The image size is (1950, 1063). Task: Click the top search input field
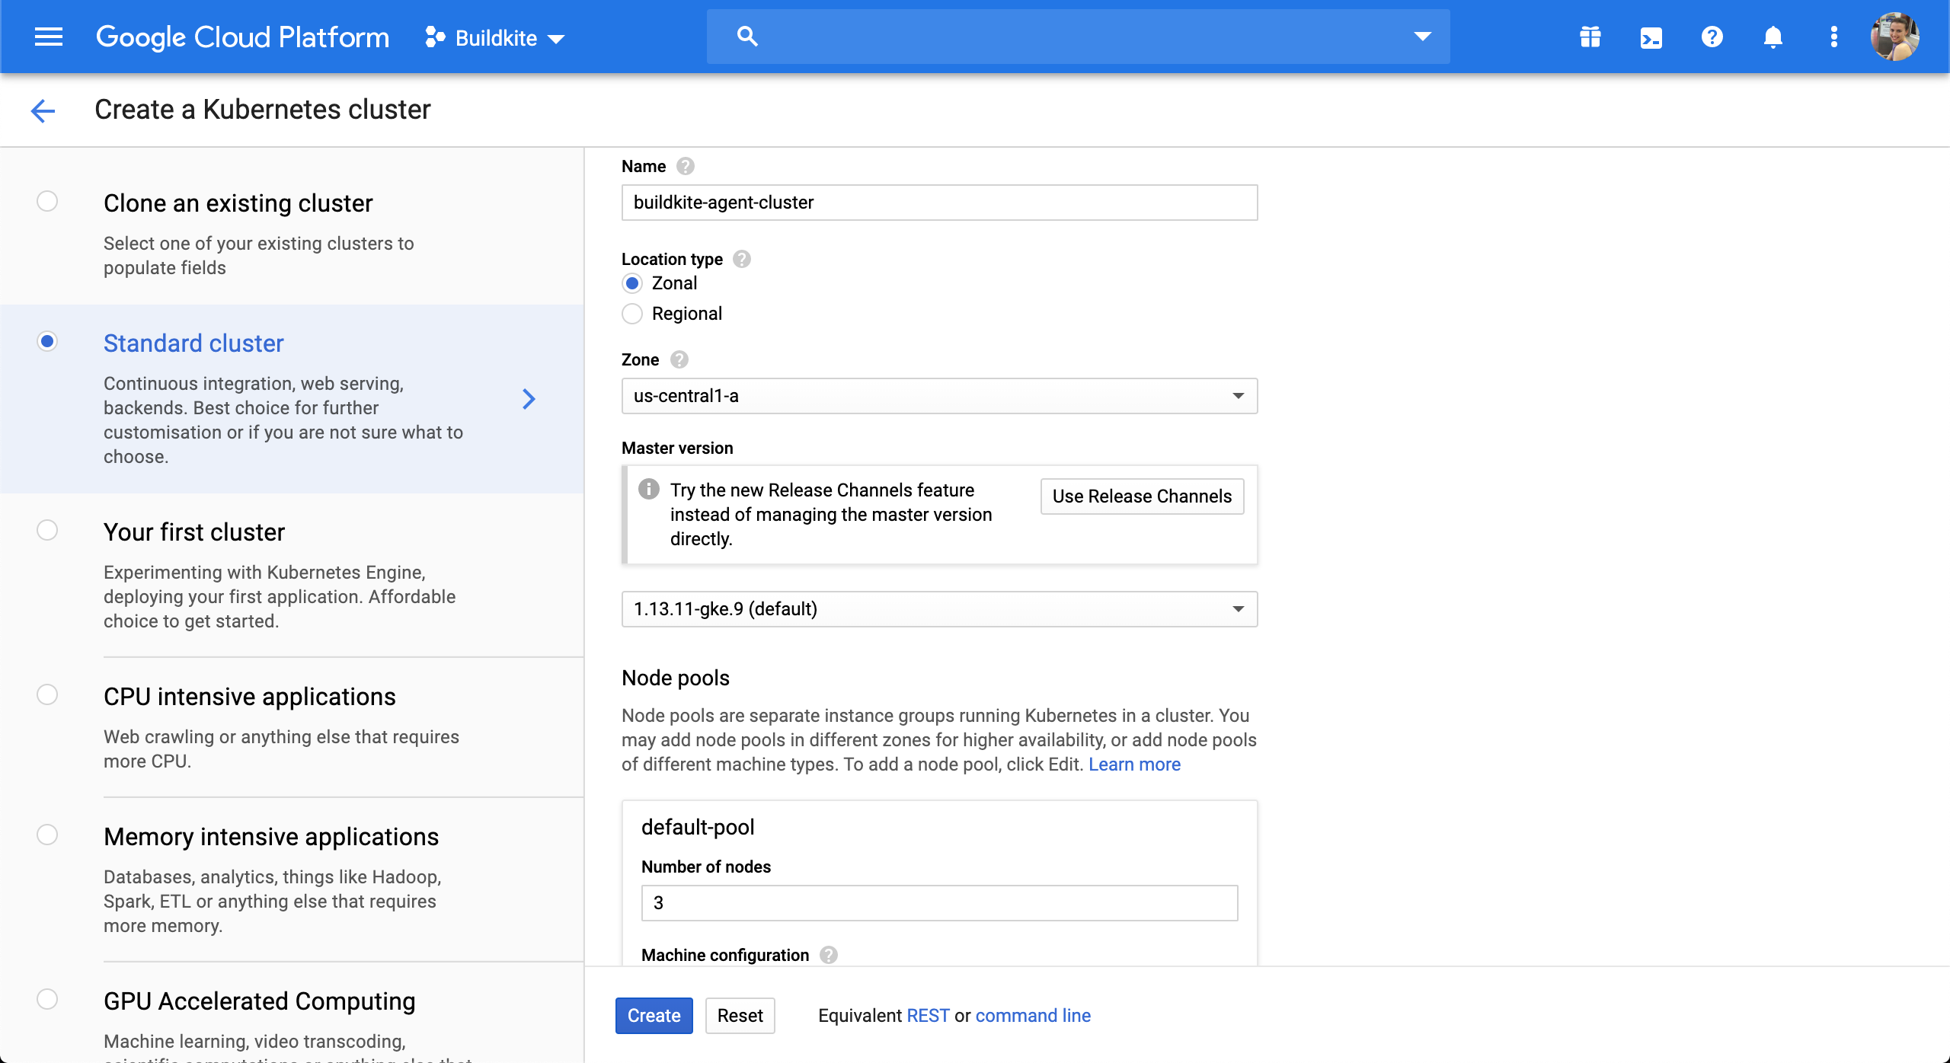pos(1078,37)
